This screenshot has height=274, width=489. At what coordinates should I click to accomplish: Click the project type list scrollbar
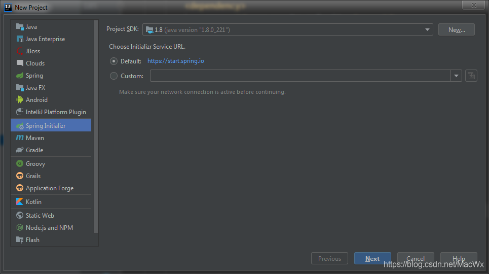point(96,126)
